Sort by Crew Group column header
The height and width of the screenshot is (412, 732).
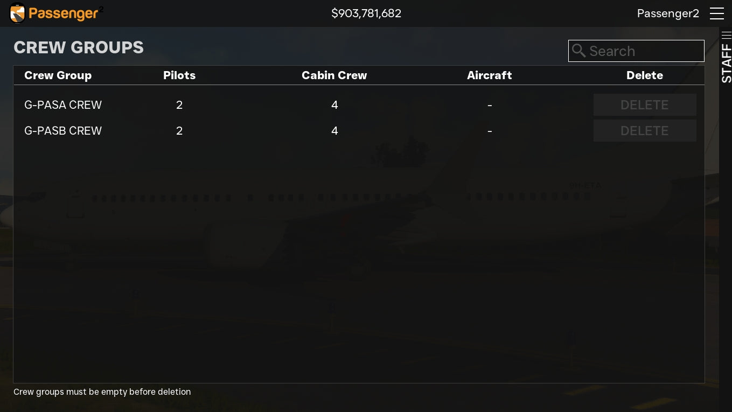(x=58, y=75)
